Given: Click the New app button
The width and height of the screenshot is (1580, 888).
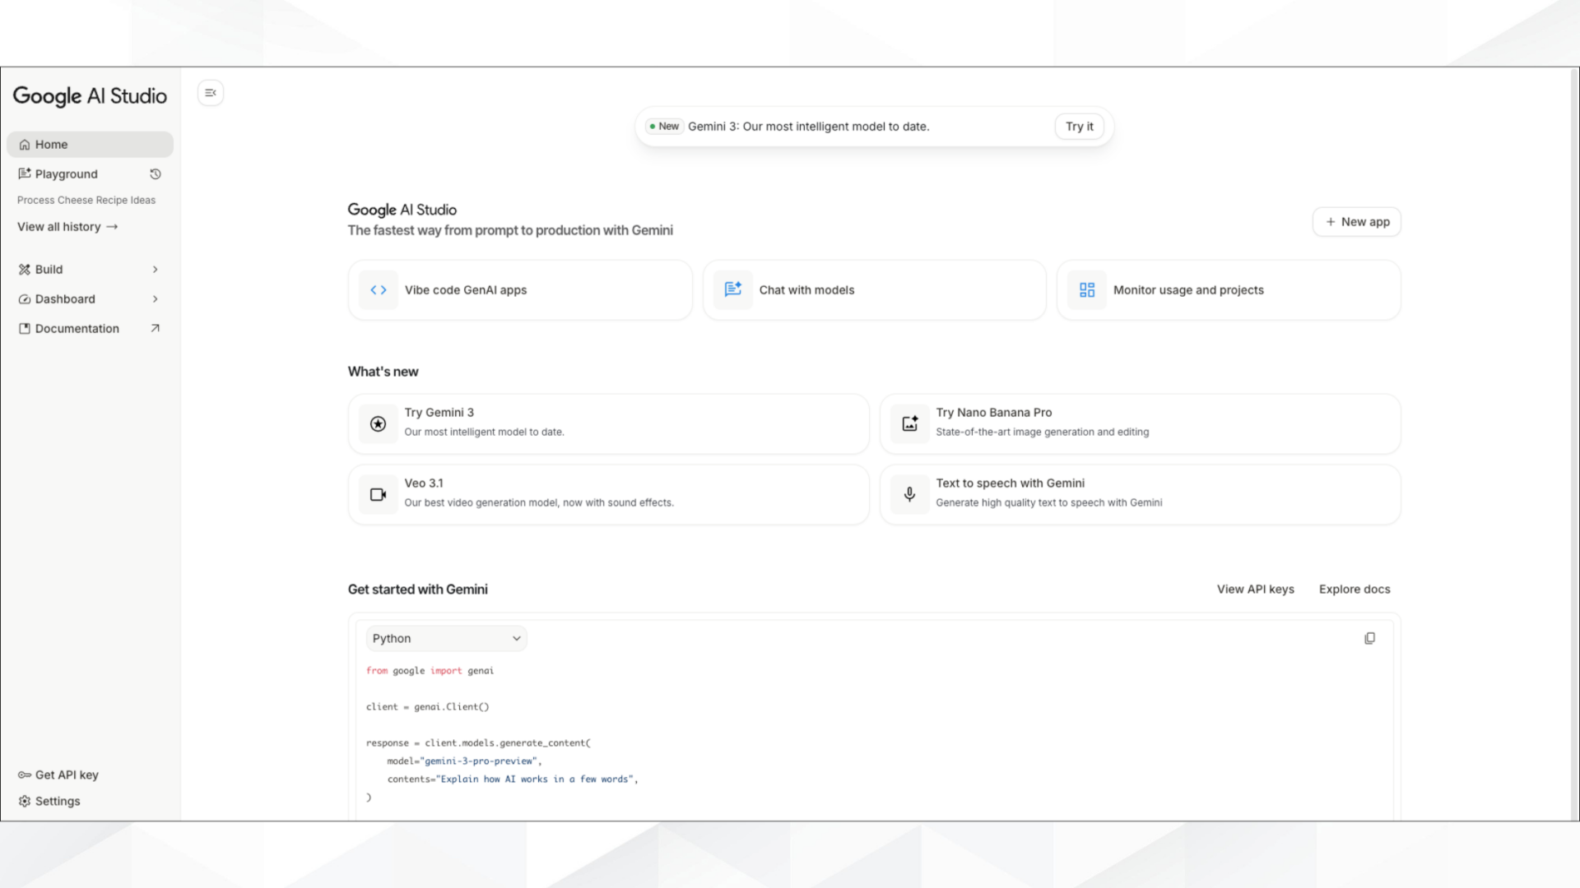Looking at the screenshot, I should click(x=1356, y=222).
